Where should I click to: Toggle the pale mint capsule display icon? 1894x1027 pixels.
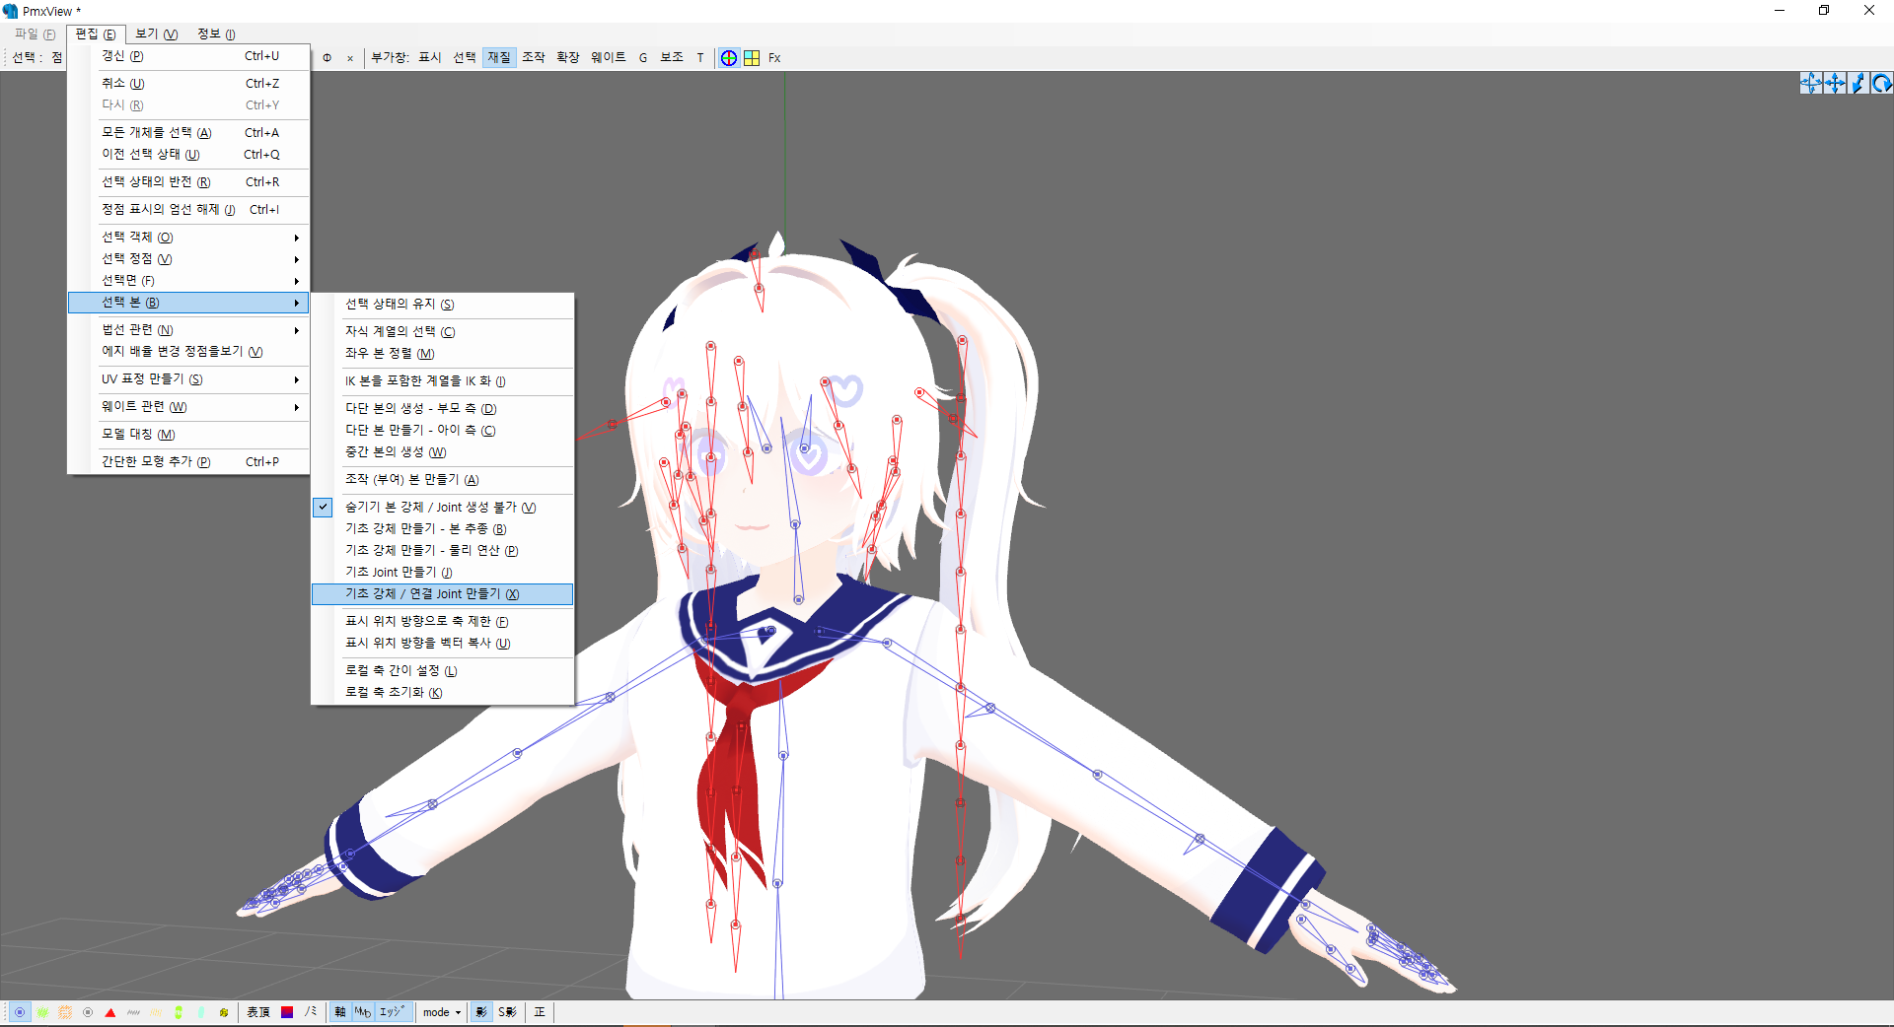[x=201, y=1012]
